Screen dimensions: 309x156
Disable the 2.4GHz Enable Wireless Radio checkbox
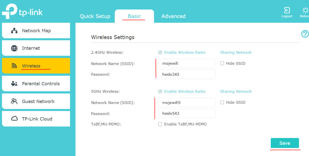(x=160, y=52)
